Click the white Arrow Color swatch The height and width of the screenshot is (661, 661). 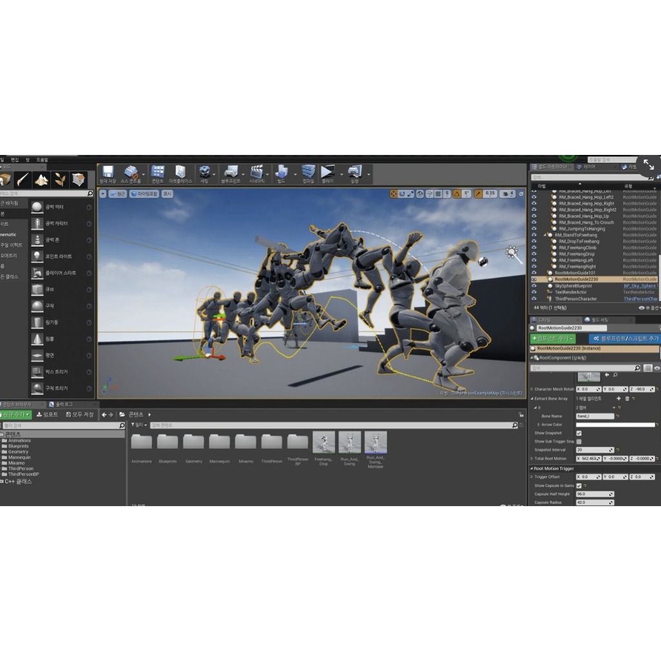pos(615,425)
